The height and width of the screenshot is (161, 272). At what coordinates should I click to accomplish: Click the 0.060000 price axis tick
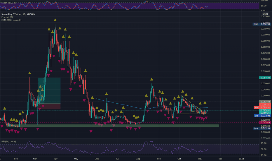click(x=265, y=71)
